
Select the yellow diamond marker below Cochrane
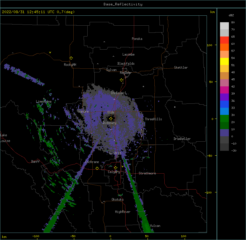click(x=97, y=168)
